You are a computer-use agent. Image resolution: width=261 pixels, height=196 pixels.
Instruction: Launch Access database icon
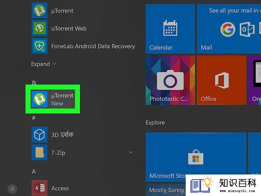pyautogui.click(x=39, y=188)
